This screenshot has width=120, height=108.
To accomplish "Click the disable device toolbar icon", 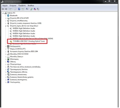I will [38, 9].
